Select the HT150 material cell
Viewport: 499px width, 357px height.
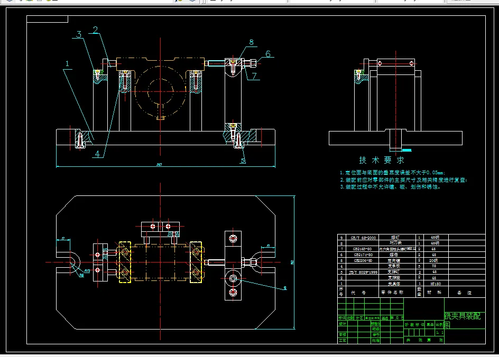(436, 284)
